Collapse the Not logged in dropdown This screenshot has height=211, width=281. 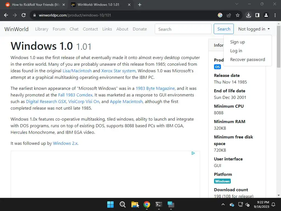click(x=254, y=29)
